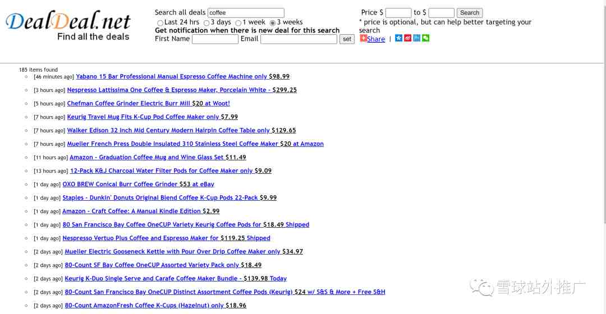Click the page vertical scrollbar
Viewport: 606px width, 314px height.
(x=604, y=116)
